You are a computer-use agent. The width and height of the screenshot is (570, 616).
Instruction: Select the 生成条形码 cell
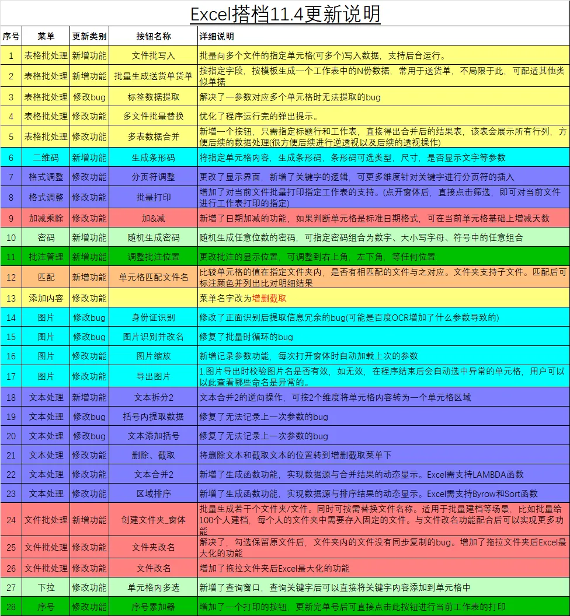click(x=154, y=157)
